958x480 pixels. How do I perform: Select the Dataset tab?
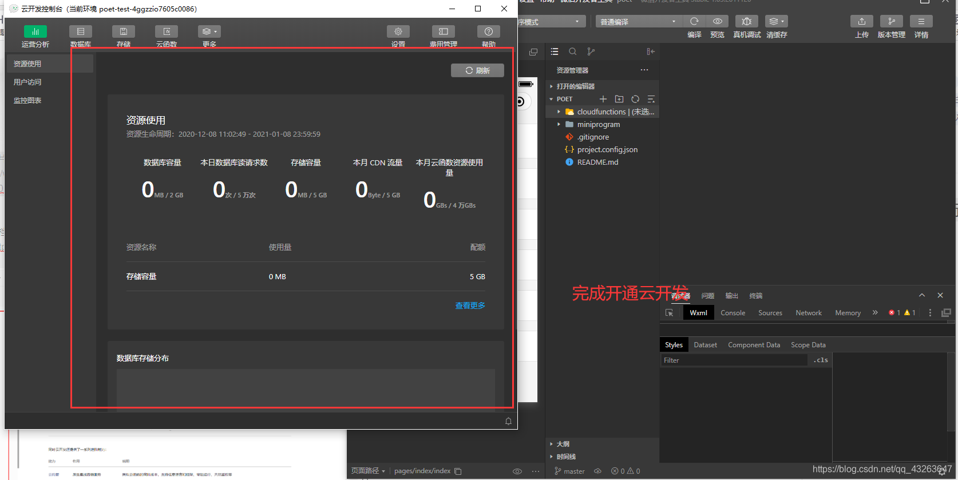pyautogui.click(x=705, y=345)
